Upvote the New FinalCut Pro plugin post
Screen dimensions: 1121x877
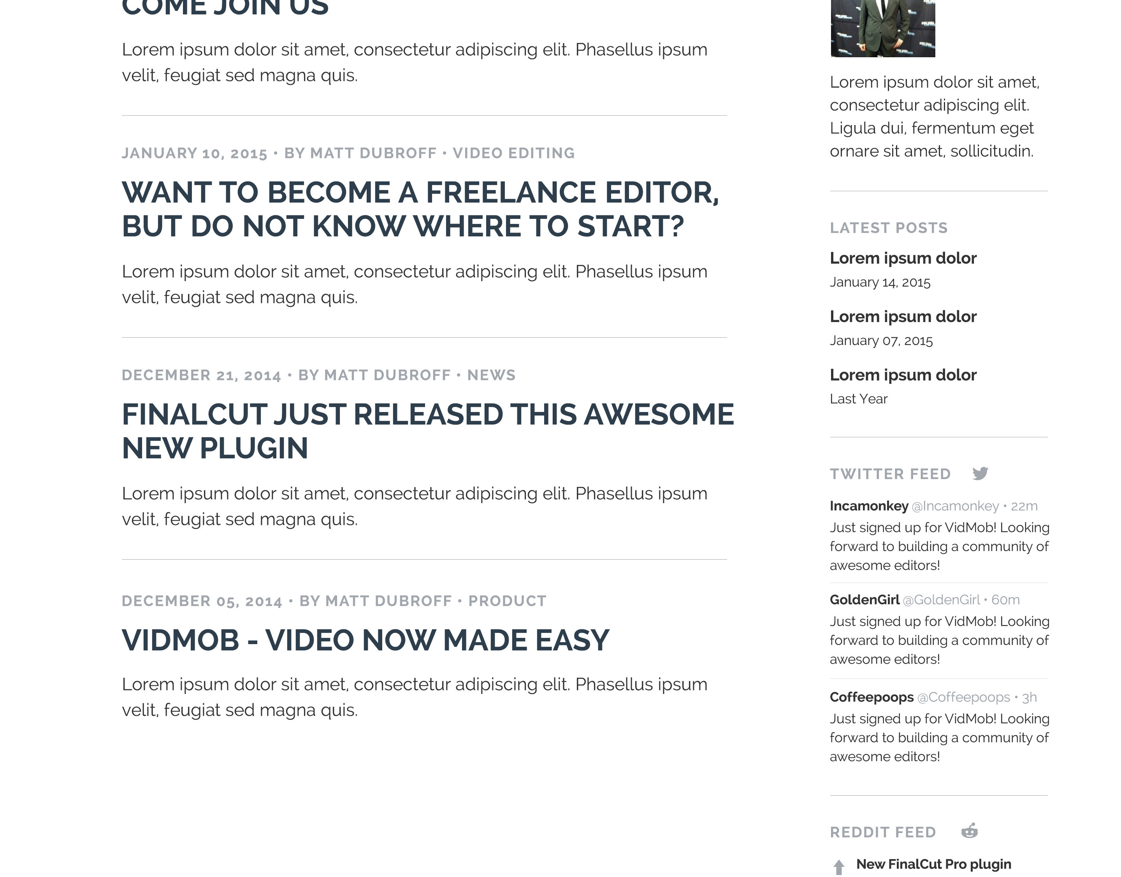(x=839, y=868)
